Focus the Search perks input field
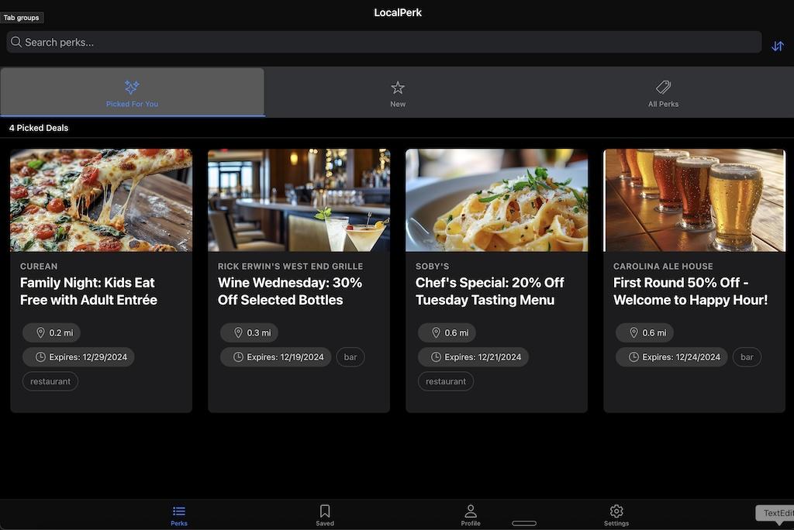 point(384,42)
